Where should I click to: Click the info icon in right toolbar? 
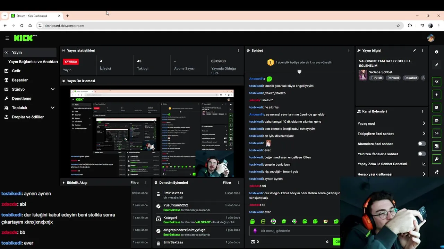(436, 52)
